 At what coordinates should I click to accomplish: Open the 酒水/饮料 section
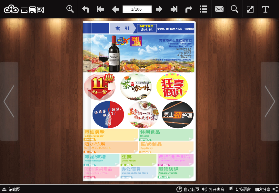pyautogui.click(x=111, y=147)
